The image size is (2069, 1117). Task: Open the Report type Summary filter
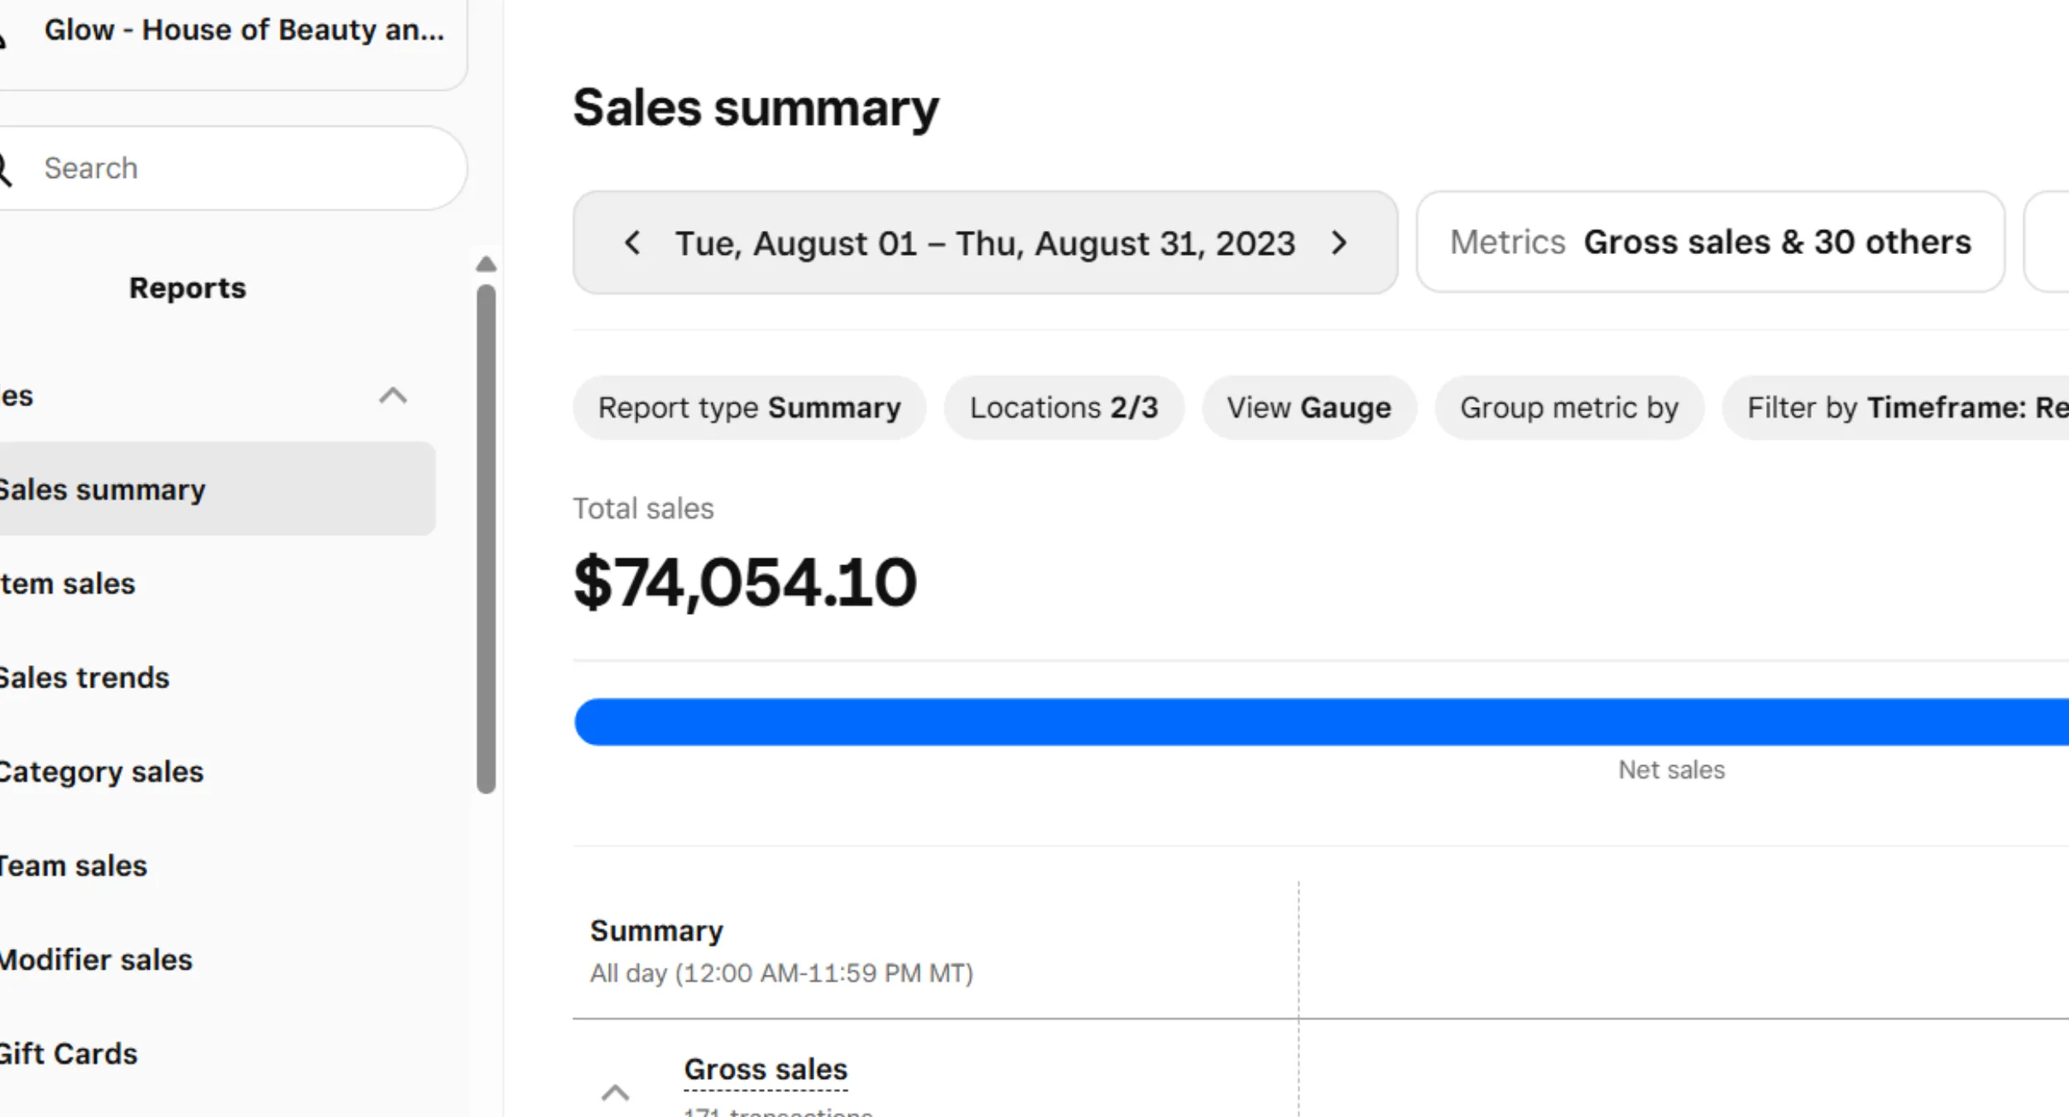[x=749, y=408]
